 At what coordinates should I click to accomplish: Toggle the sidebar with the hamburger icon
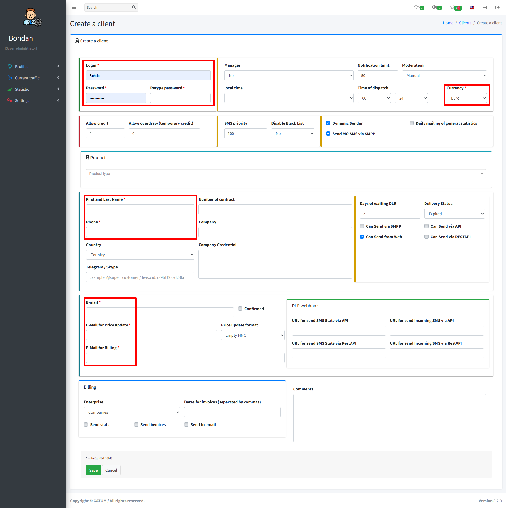pos(74,7)
